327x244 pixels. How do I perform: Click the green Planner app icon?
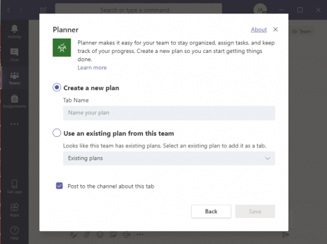point(61,48)
